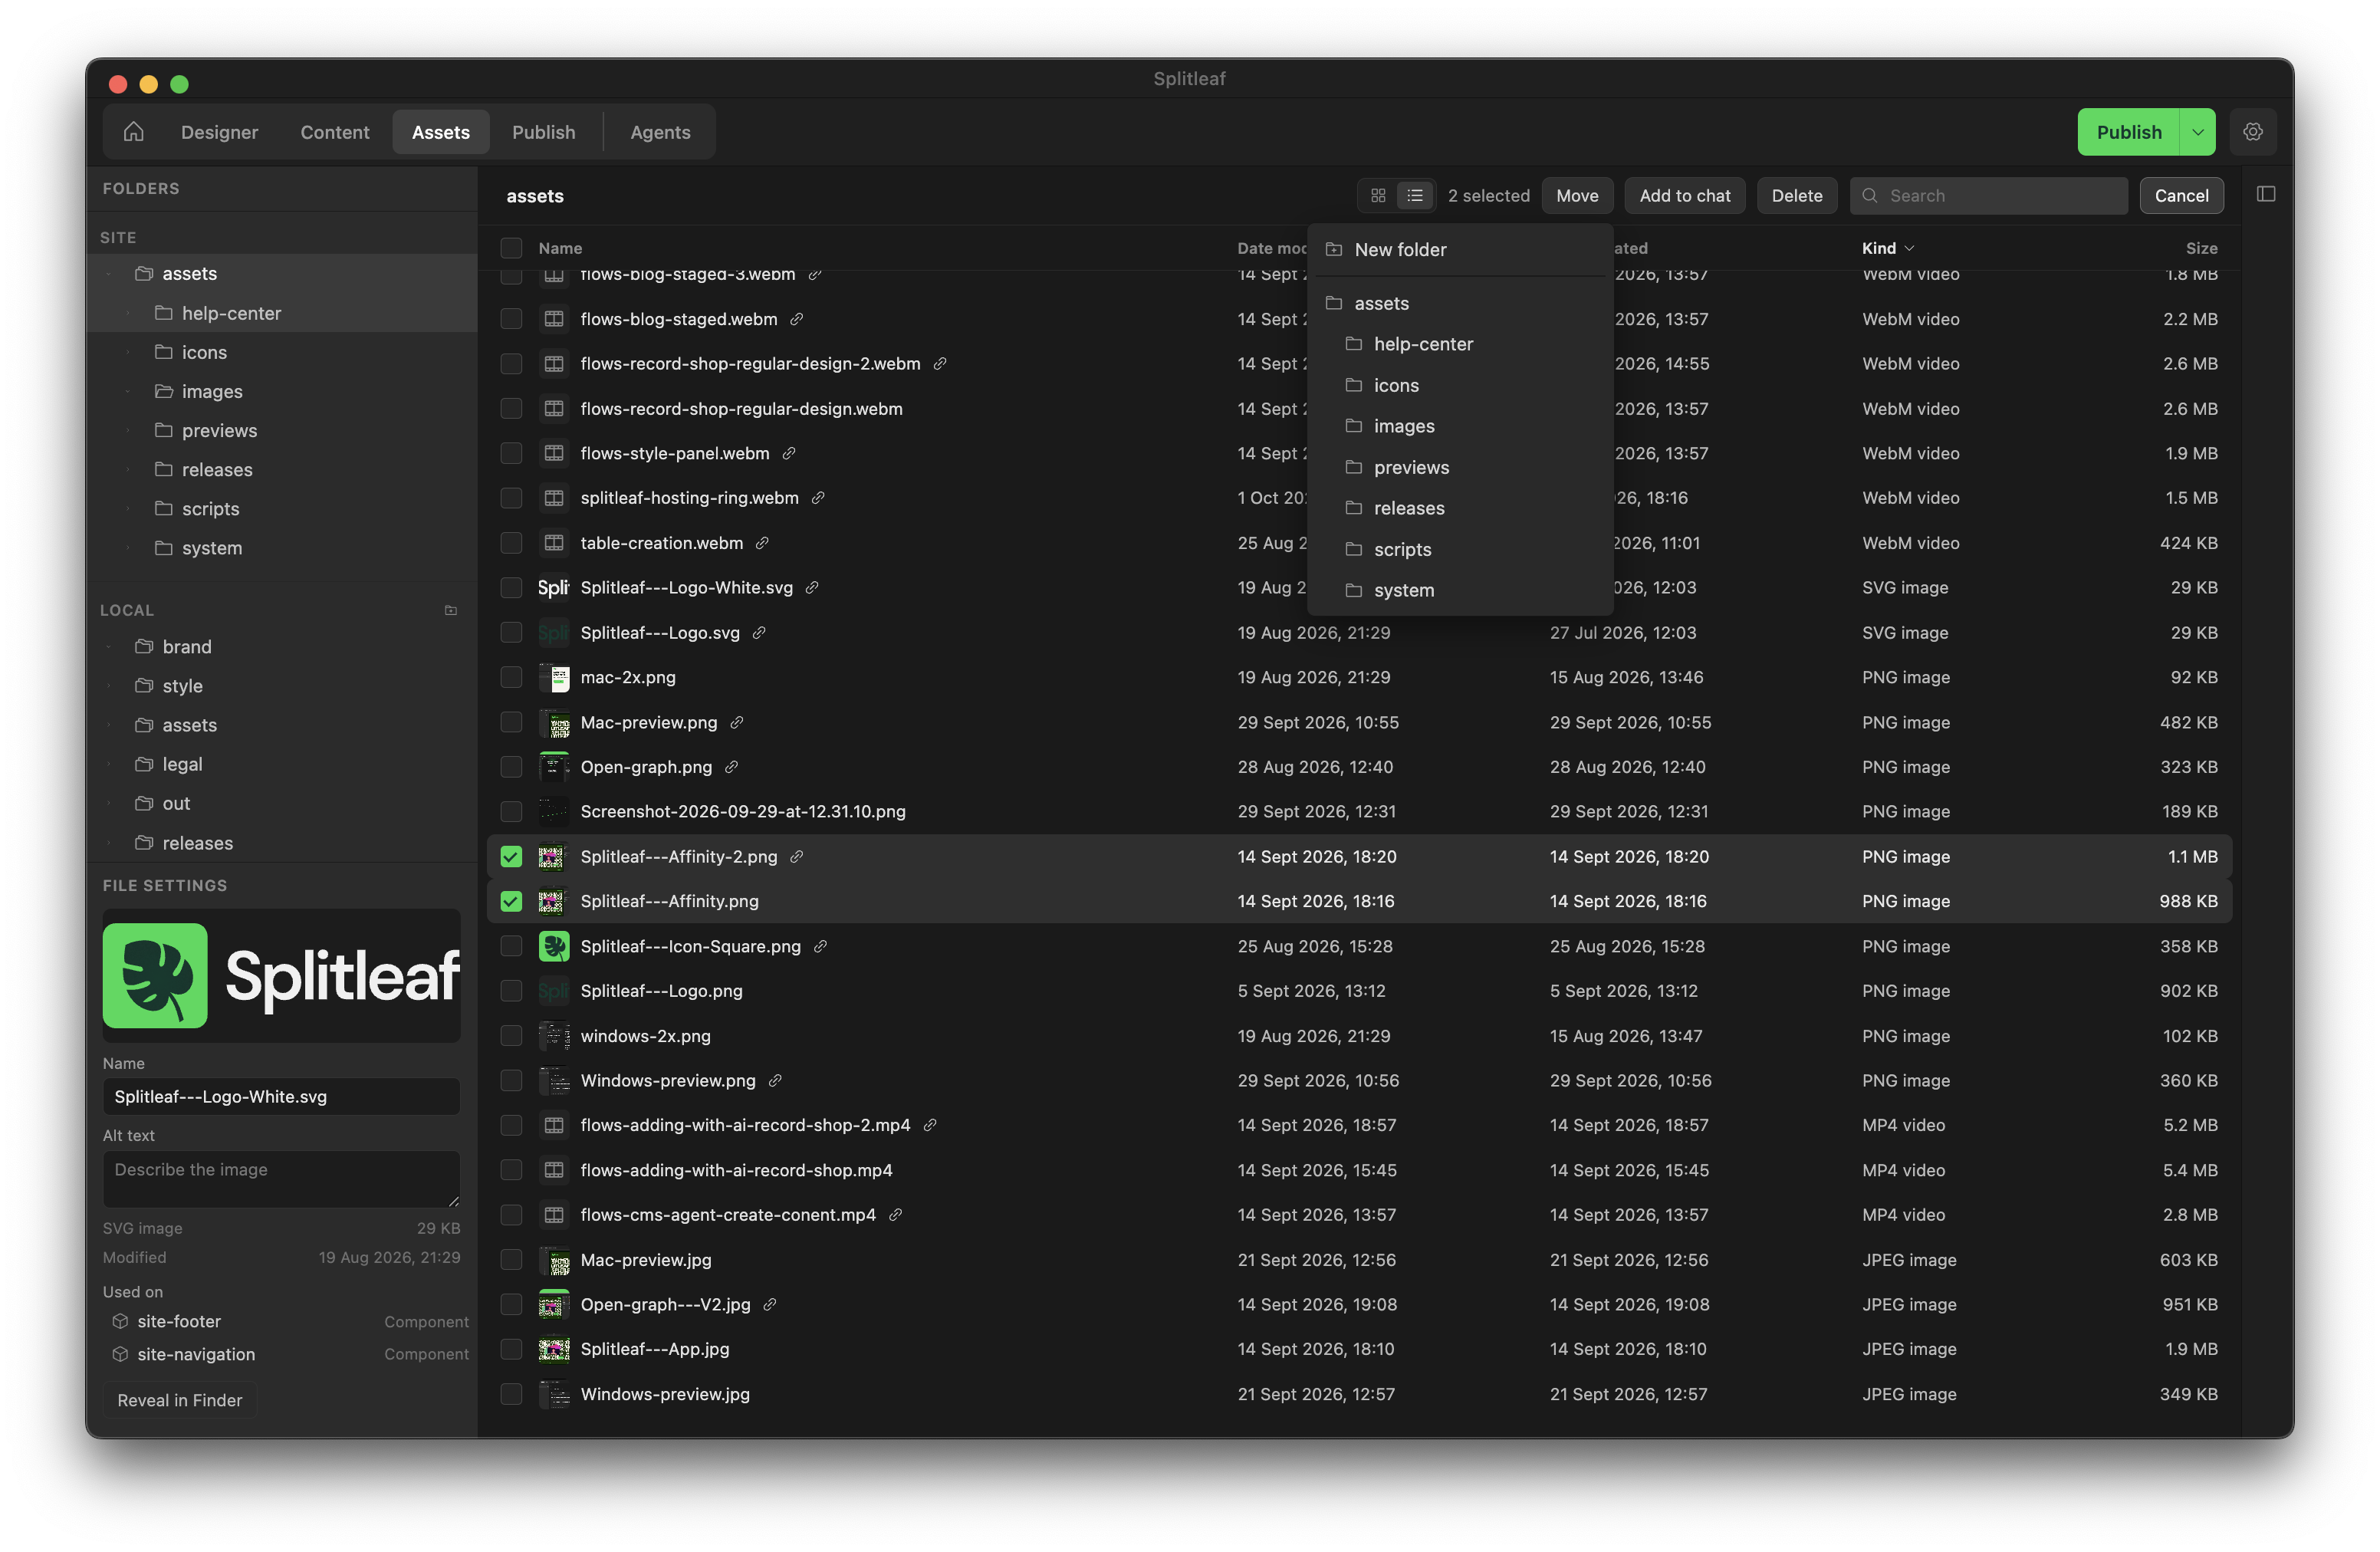This screenshot has width=2380, height=1552.
Task: Uncheck Splitleaf---Affinity-2.png checkbox
Action: click(511, 857)
